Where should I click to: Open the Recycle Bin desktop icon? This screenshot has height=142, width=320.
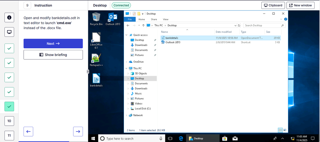coord(96,18)
